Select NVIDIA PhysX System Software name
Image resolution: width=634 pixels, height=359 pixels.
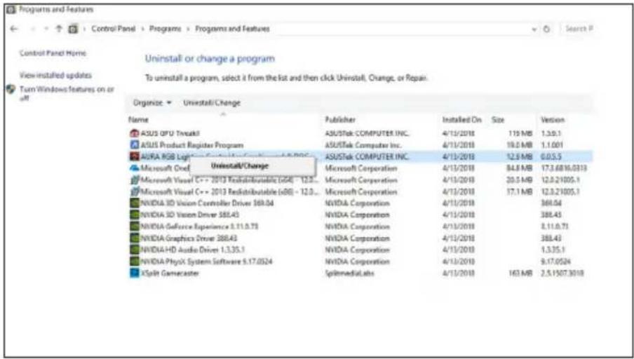pyautogui.click(x=206, y=262)
